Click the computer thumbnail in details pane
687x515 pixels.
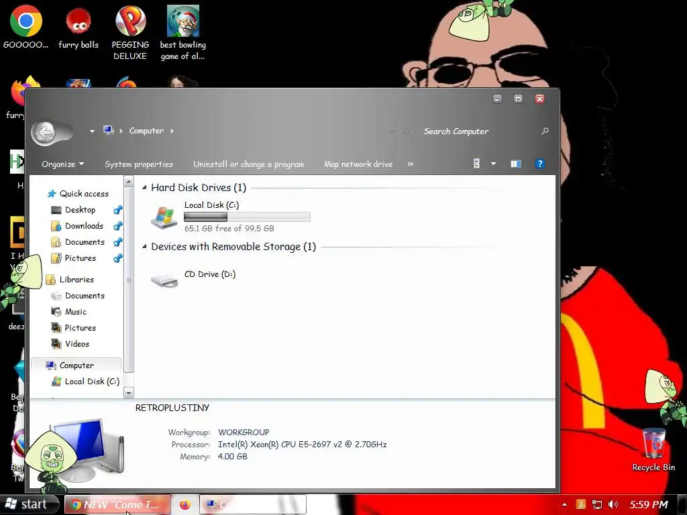point(87,449)
